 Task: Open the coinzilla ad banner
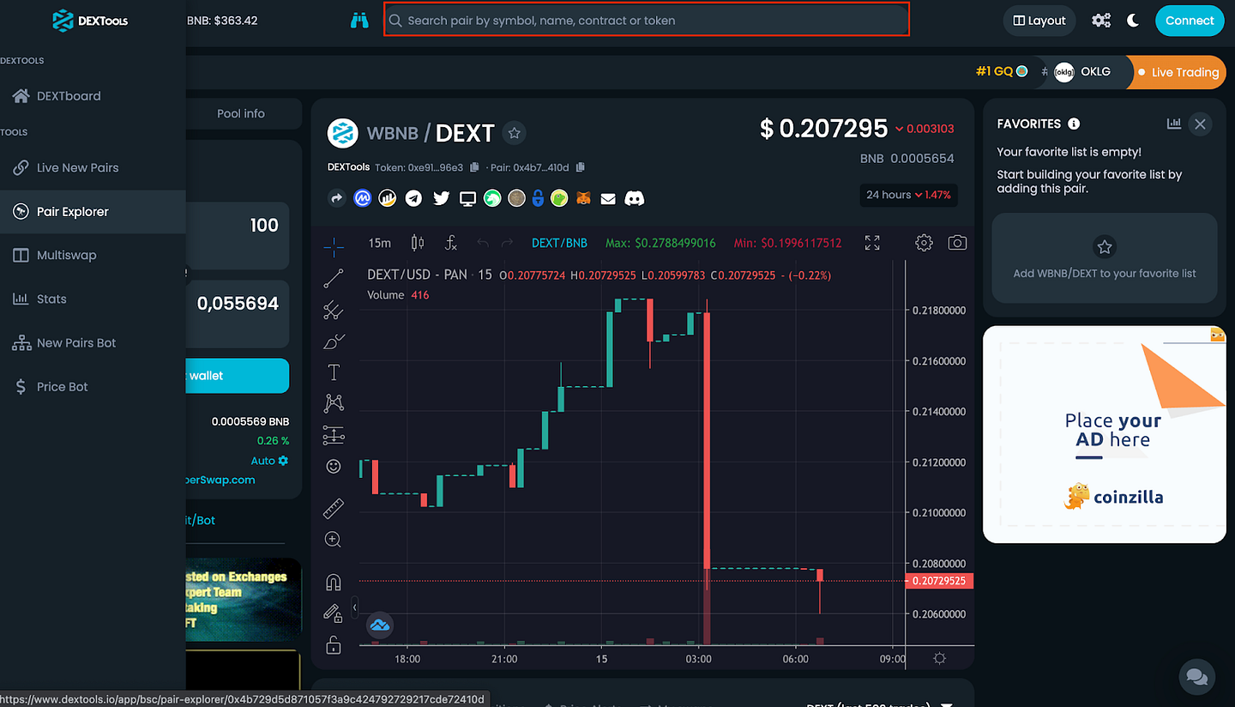pos(1105,434)
